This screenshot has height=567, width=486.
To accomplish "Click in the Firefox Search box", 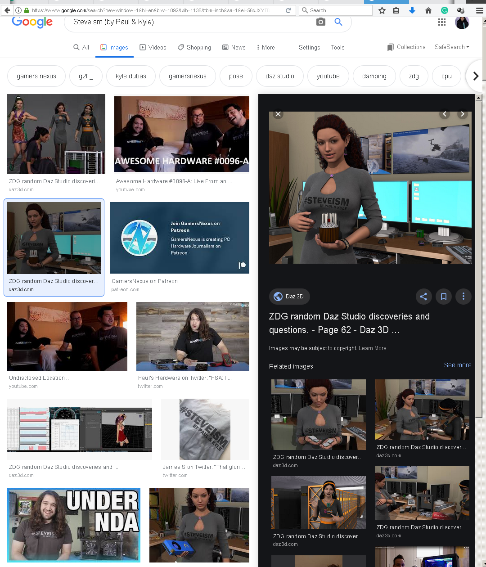I will 335,10.
